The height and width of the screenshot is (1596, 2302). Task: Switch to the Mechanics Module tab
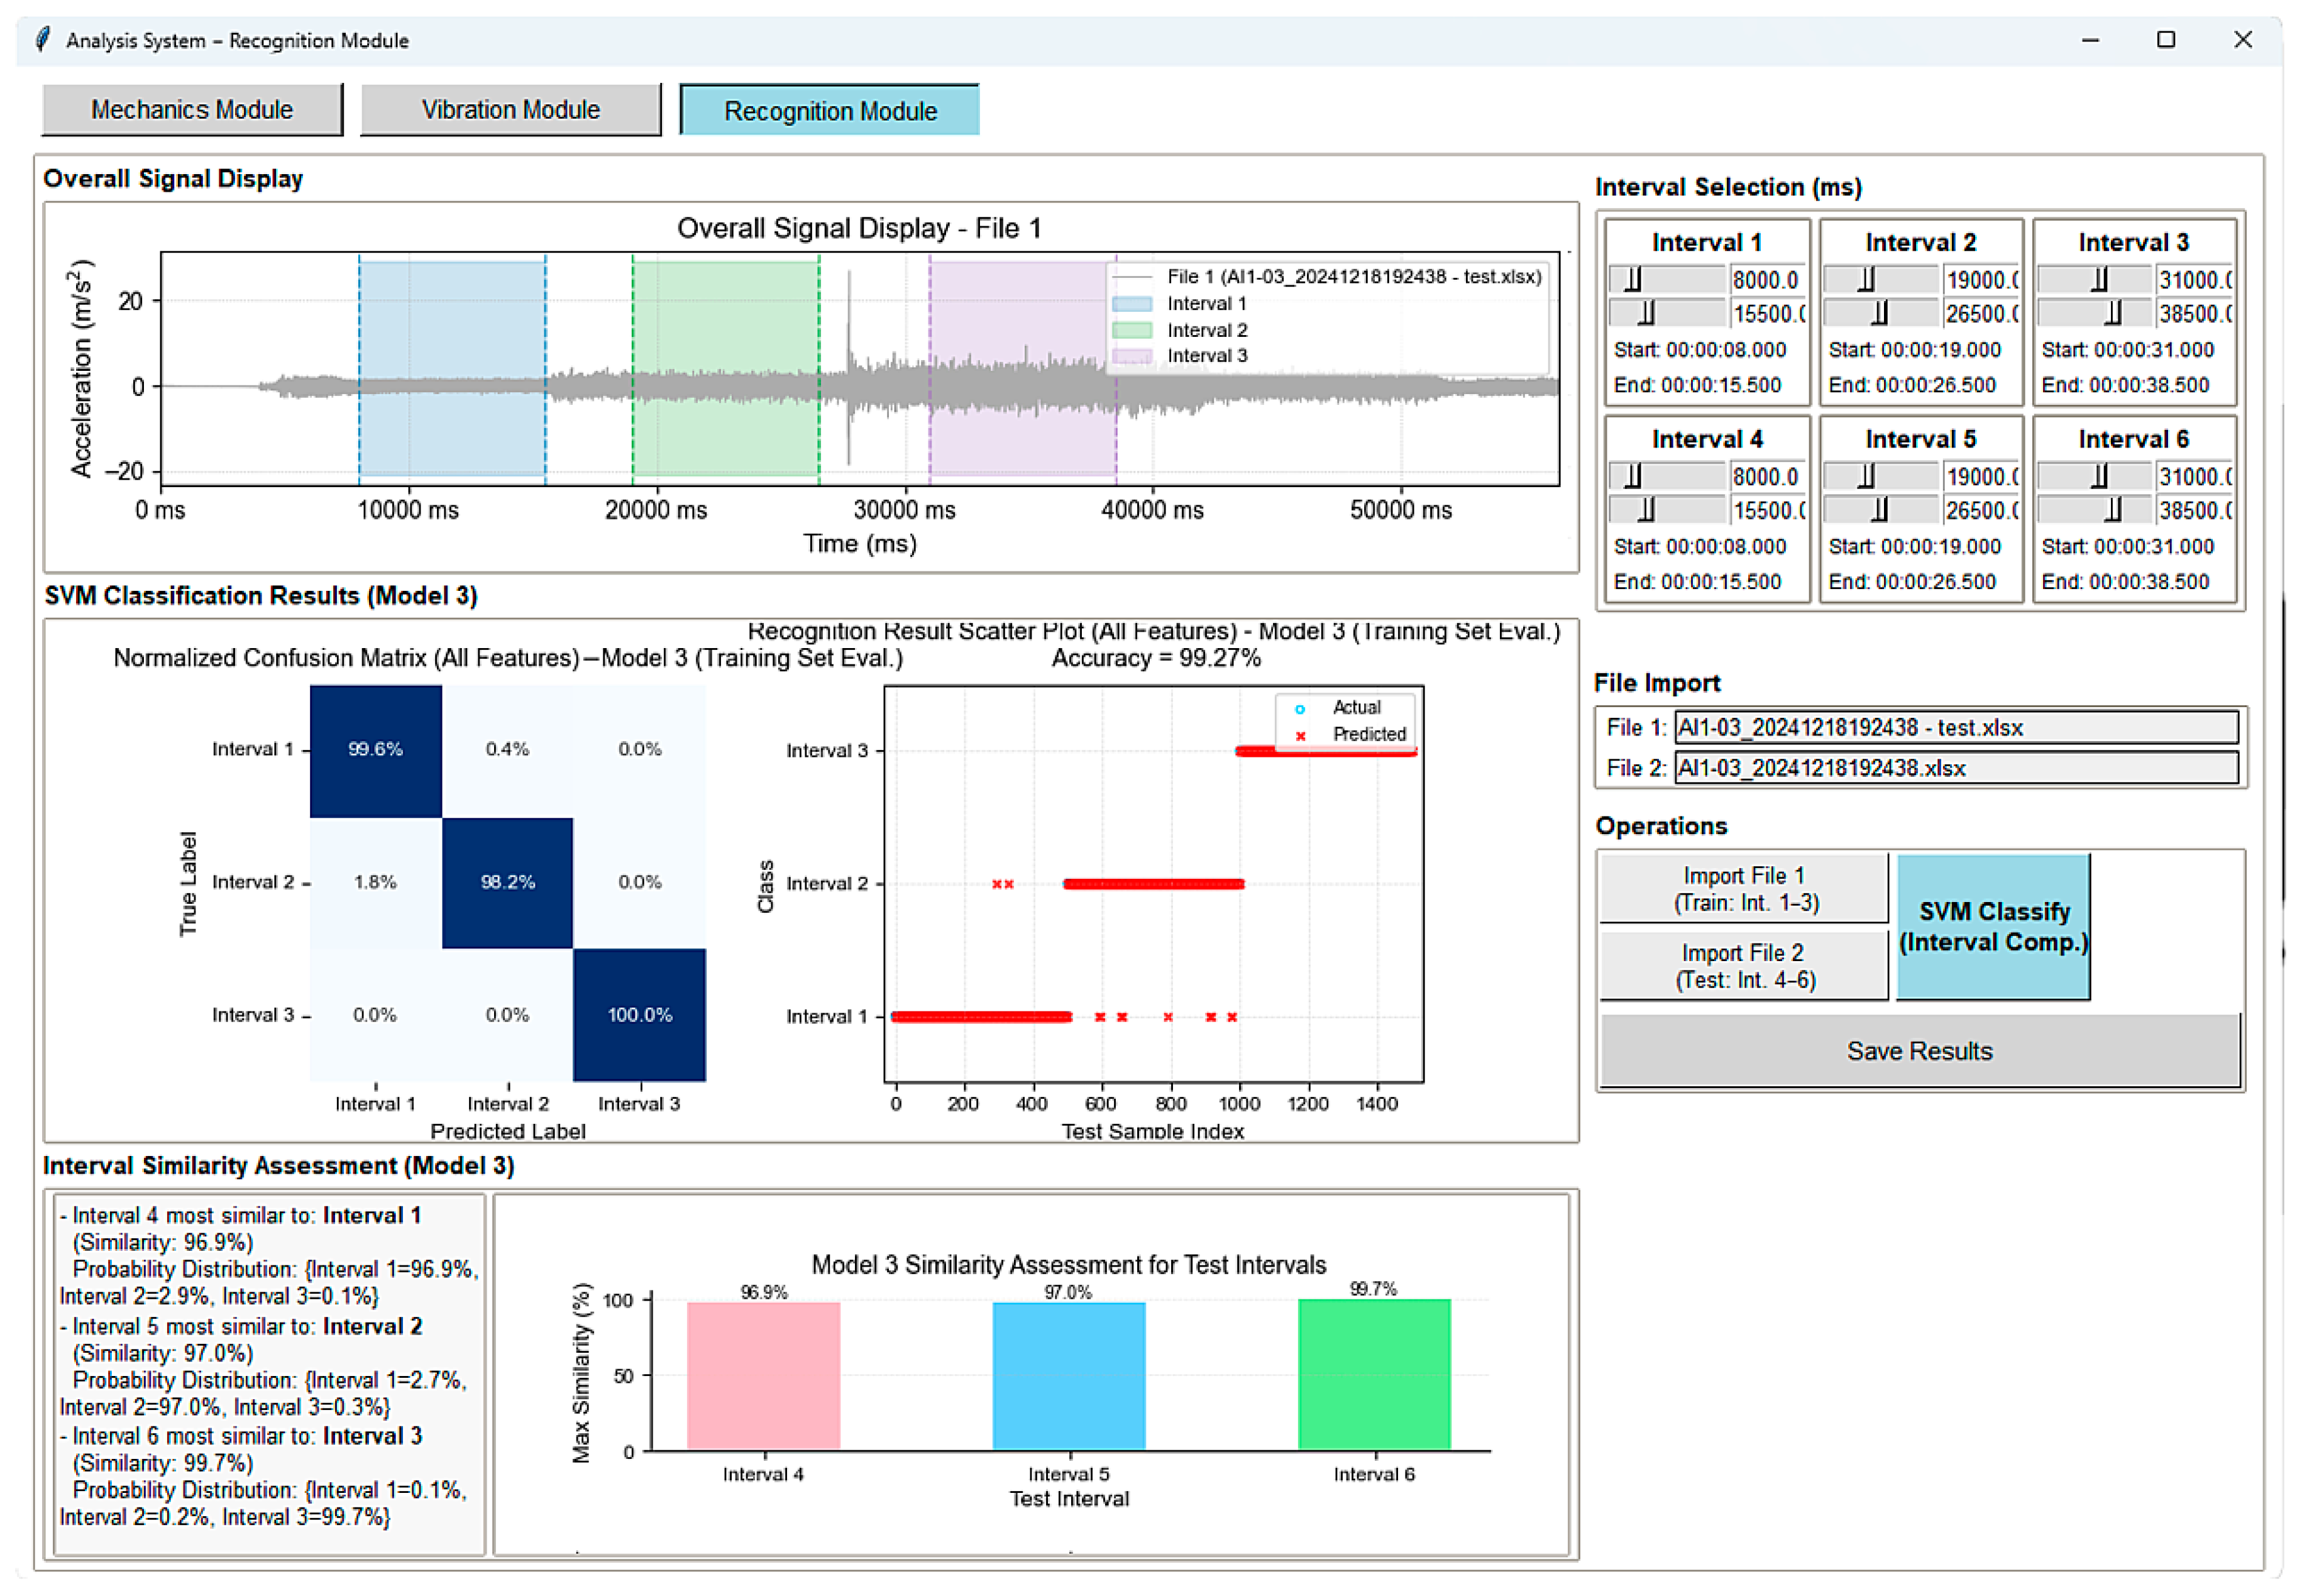pyautogui.click(x=191, y=110)
